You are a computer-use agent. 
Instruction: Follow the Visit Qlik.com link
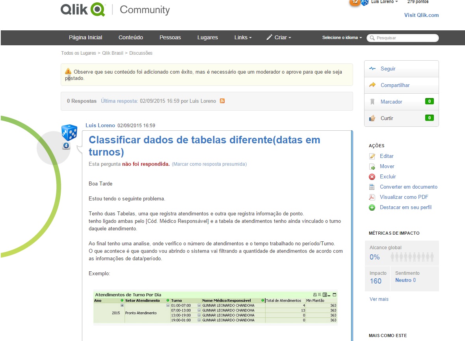click(421, 15)
